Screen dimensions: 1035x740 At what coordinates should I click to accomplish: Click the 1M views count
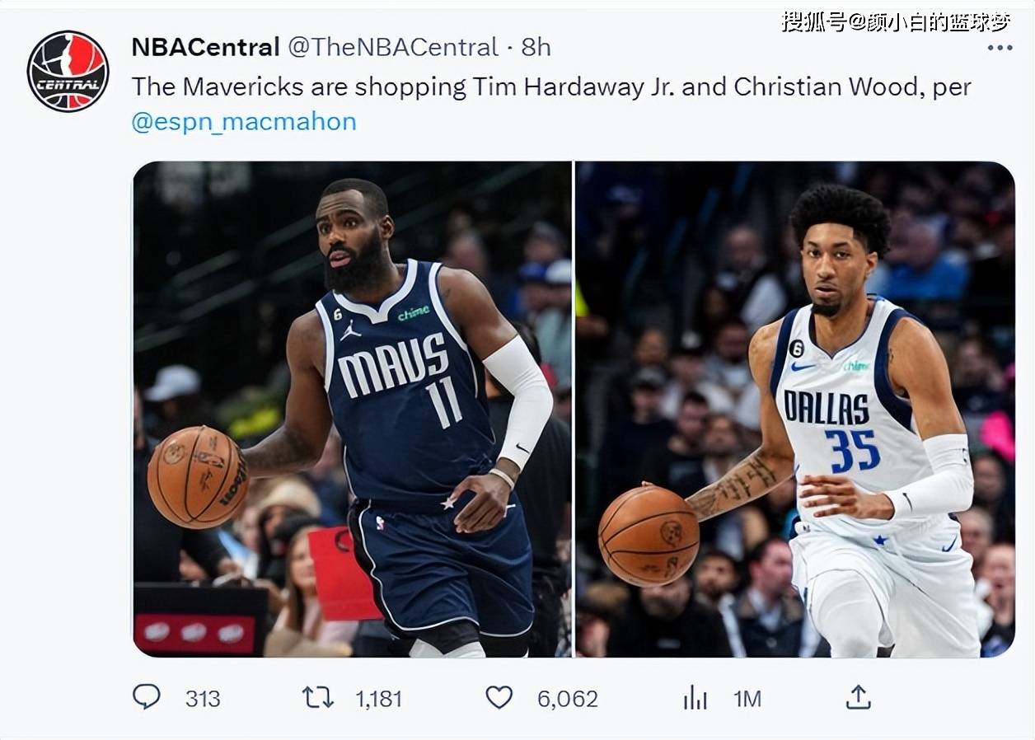coord(747,699)
